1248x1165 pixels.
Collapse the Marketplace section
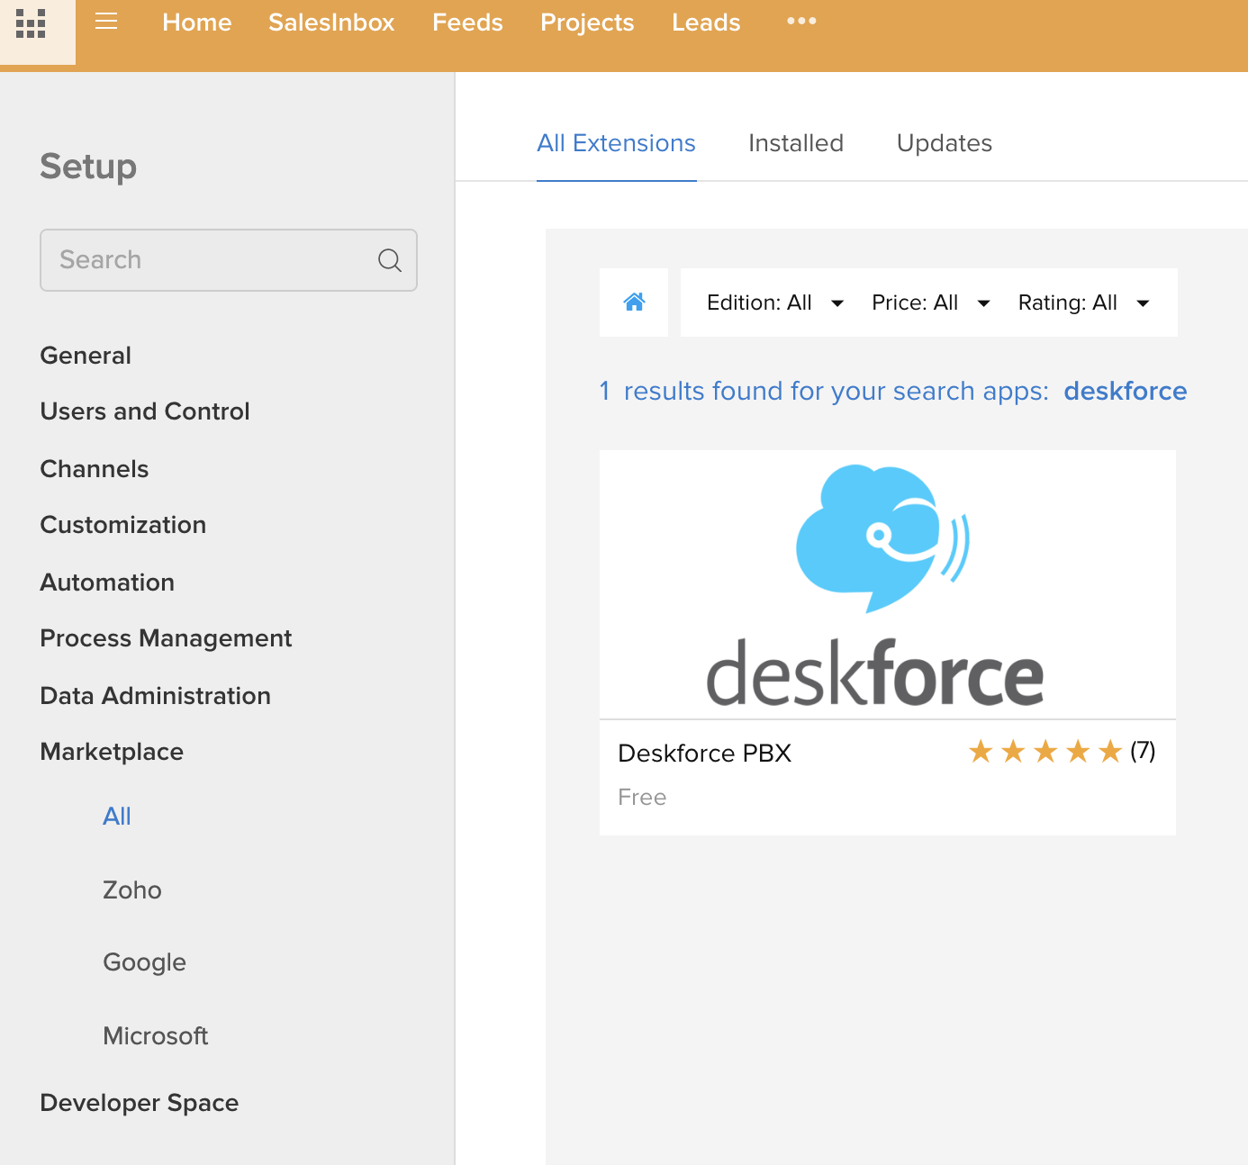[112, 752]
